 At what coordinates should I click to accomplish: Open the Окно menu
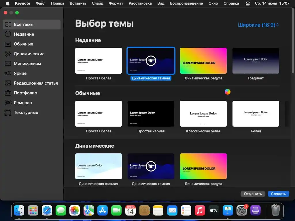tap(213, 3)
